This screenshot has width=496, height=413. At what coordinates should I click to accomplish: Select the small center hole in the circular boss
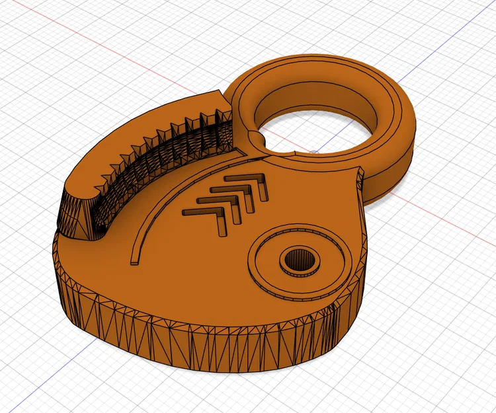299,259
